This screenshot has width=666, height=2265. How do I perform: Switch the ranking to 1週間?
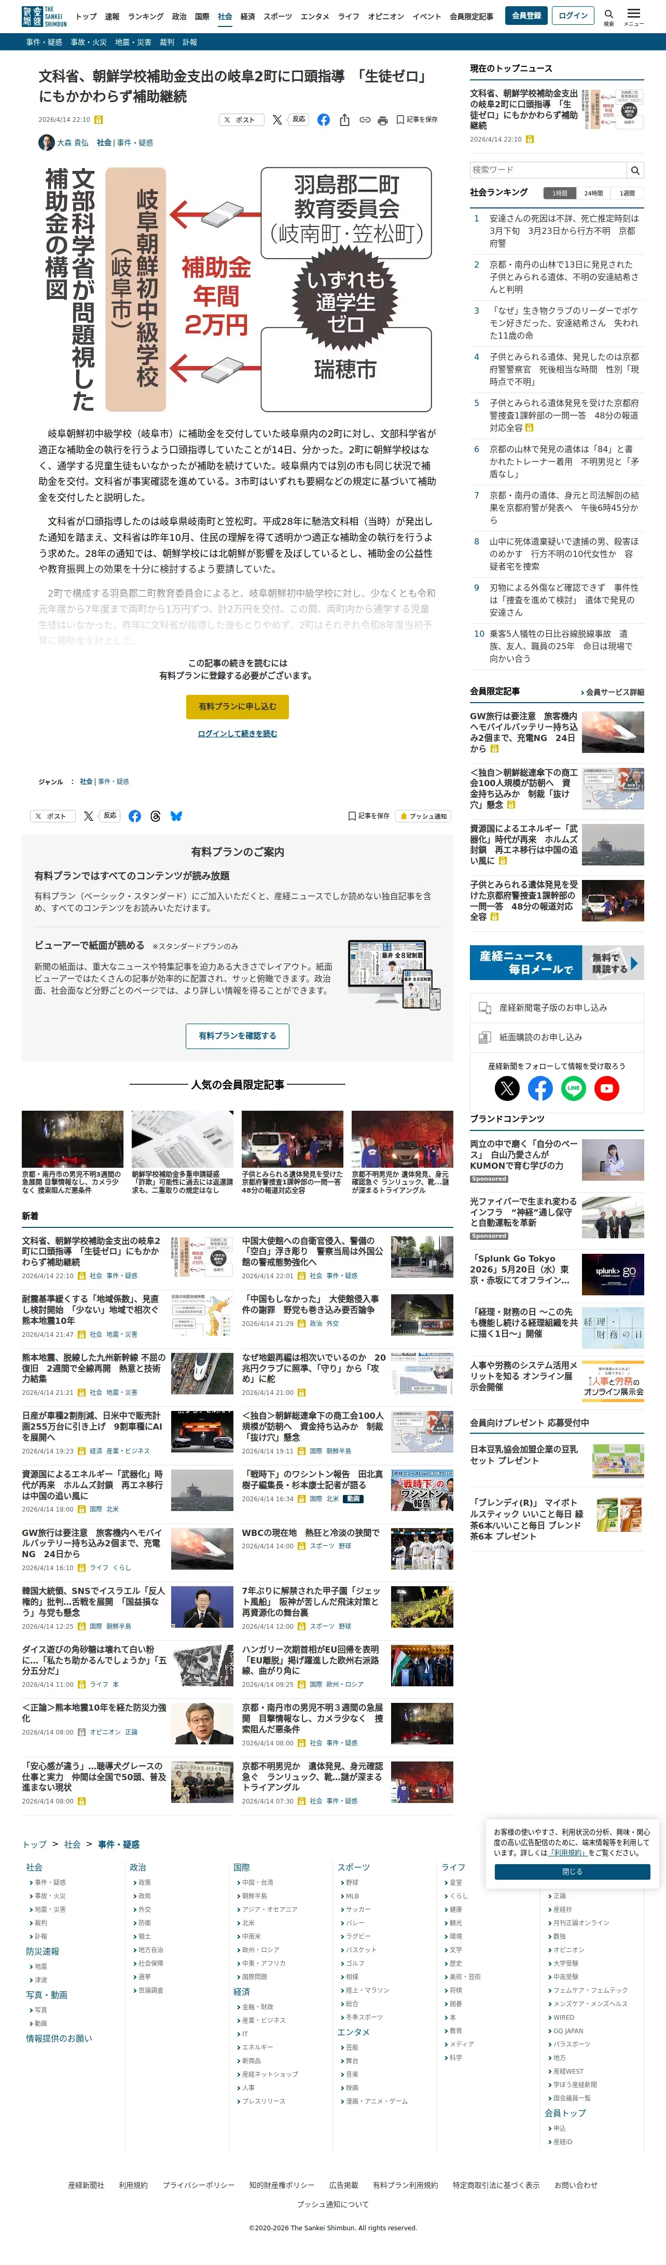coord(627,192)
